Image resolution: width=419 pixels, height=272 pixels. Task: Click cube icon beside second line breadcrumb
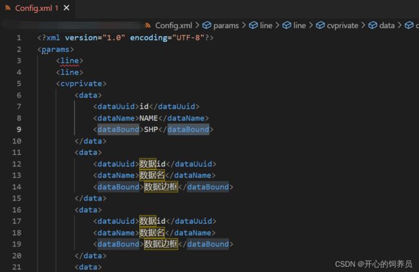pos(287,25)
